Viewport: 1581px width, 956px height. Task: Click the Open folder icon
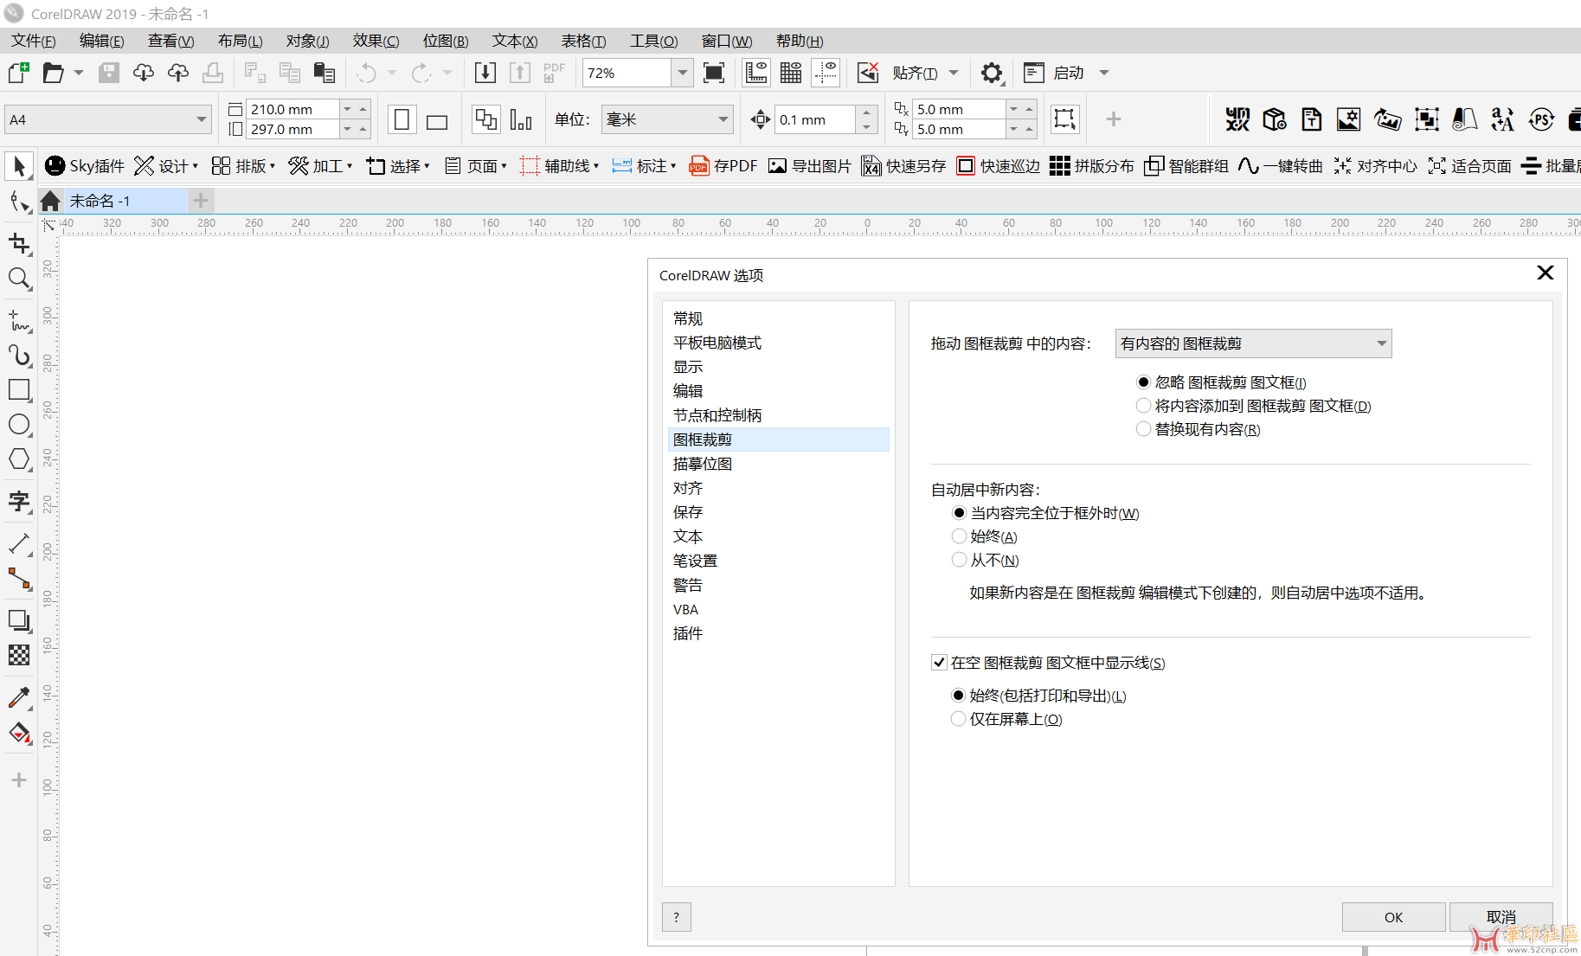click(53, 73)
